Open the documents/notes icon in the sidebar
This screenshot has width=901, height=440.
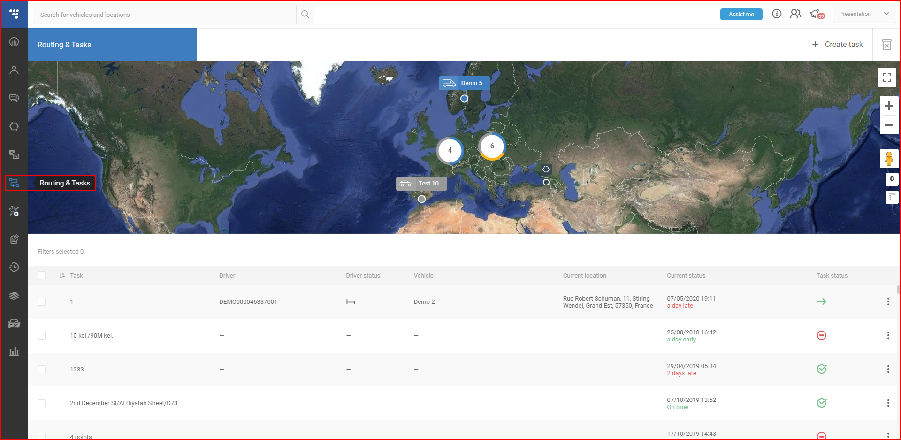click(14, 239)
